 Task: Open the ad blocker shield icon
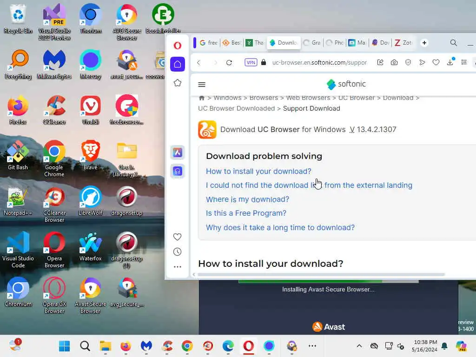[408, 63]
